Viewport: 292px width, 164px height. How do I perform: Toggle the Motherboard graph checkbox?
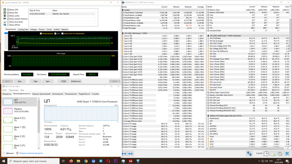point(41,34)
